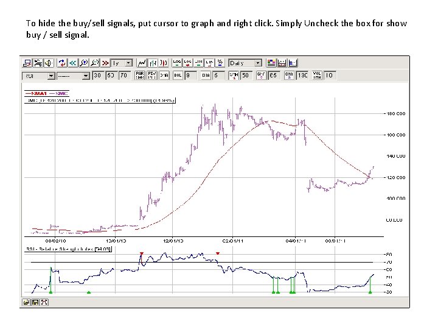Click the LIN scale icon with red arrow

point(209,63)
